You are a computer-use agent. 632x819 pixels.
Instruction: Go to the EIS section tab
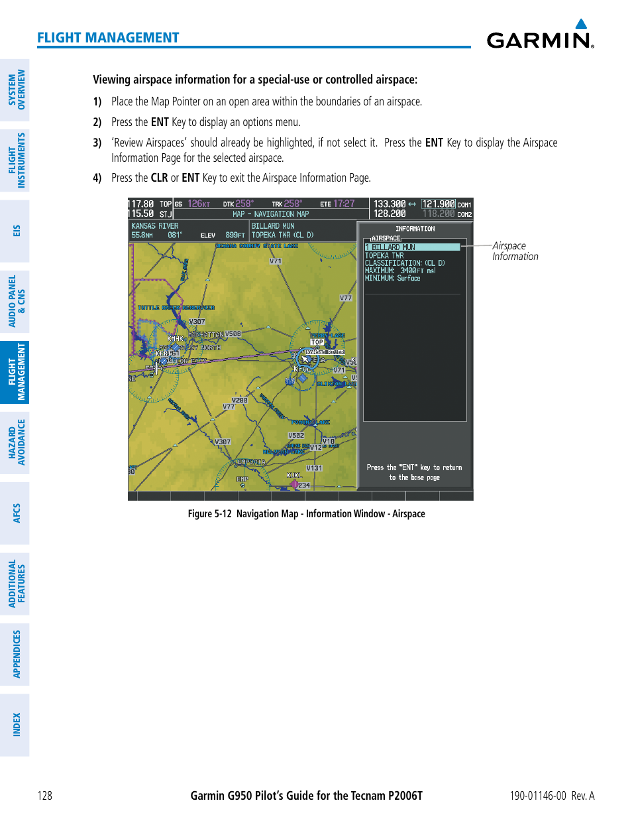(x=16, y=231)
